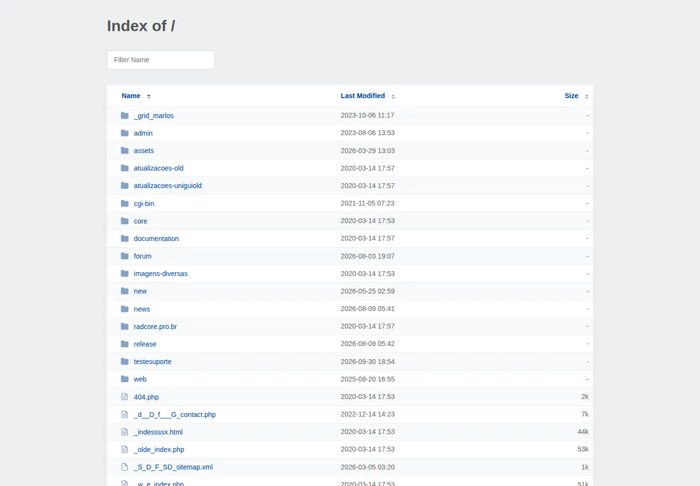Toggle the Name column sort arrows
Image resolution: width=700 pixels, height=486 pixels.
[x=149, y=96]
